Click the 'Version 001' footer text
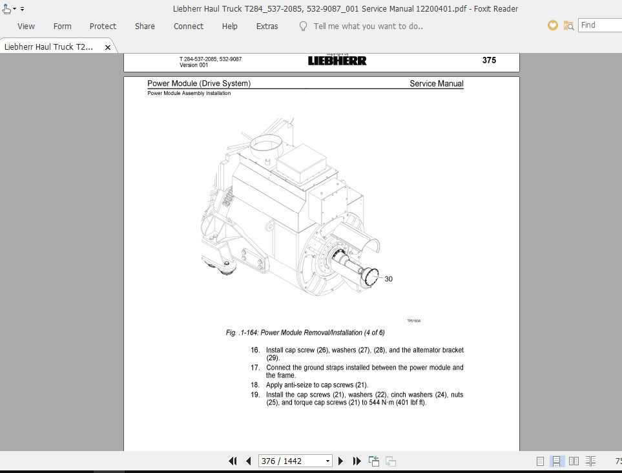The height and width of the screenshot is (473, 622). coord(194,65)
